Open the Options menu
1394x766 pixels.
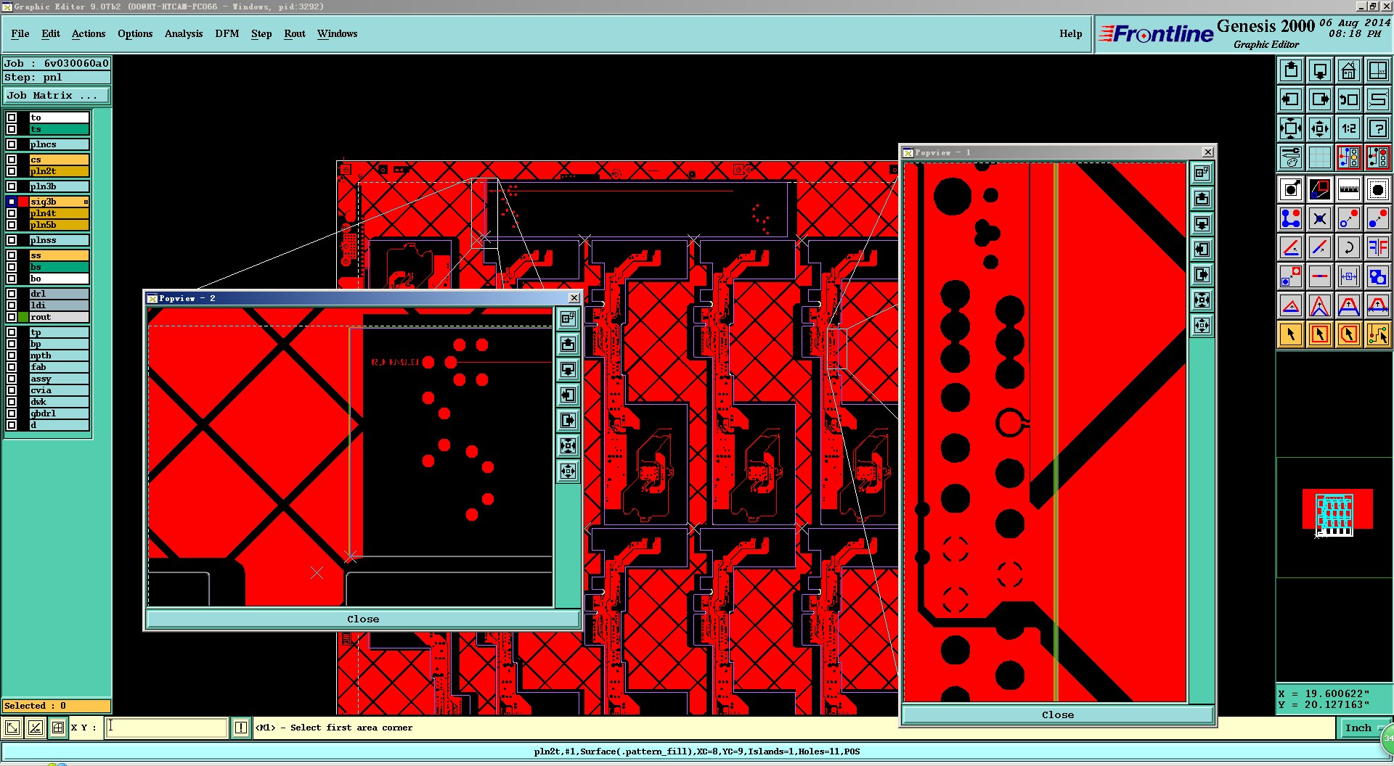point(135,33)
